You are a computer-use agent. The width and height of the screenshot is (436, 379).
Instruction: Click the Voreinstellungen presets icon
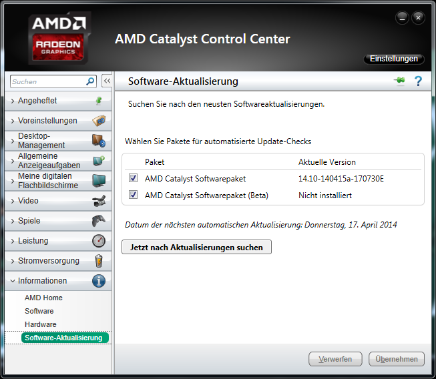point(99,121)
